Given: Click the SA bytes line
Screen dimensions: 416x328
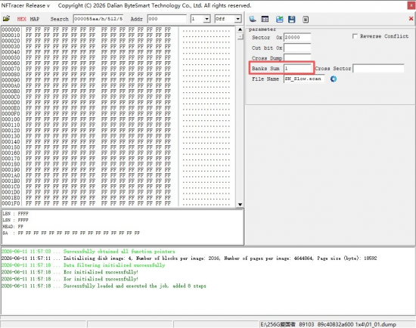Looking at the screenshot, I should pyautogui.click(x=71, y=233).
